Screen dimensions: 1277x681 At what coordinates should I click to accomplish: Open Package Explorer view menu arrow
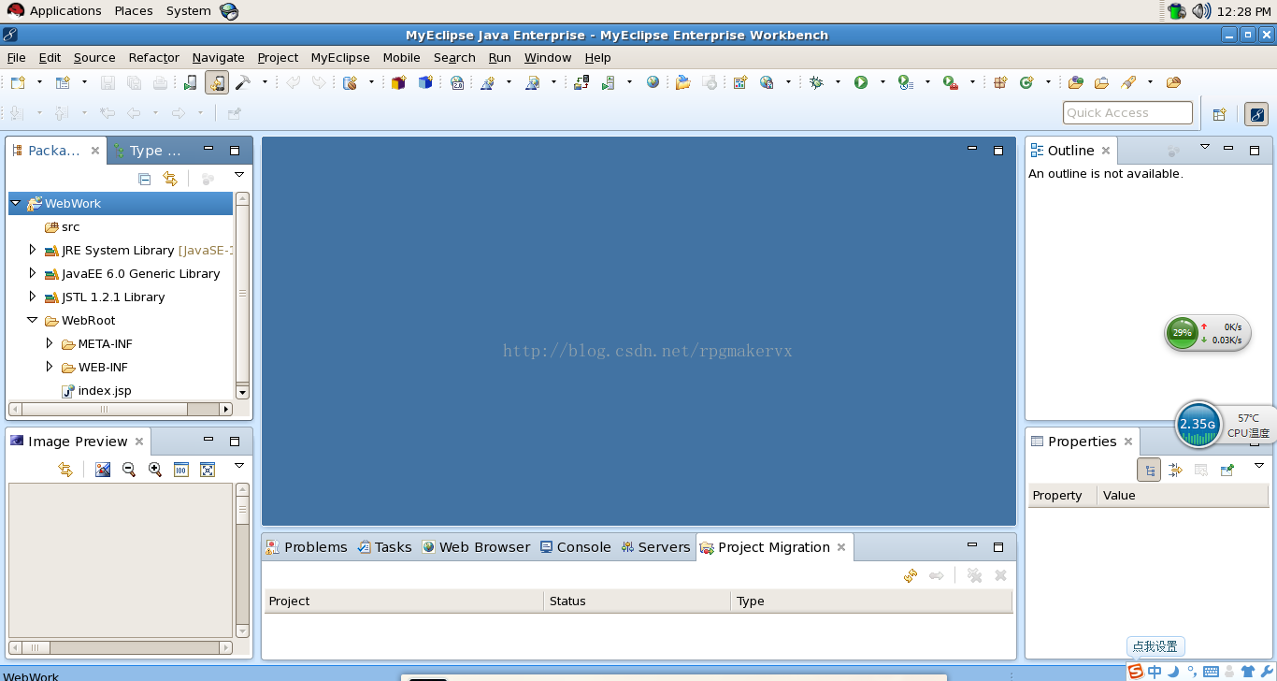pyautogui.click(x=238, y=175)
